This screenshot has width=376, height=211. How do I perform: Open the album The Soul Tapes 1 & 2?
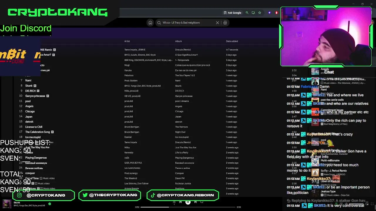click(x=185, y=76)
